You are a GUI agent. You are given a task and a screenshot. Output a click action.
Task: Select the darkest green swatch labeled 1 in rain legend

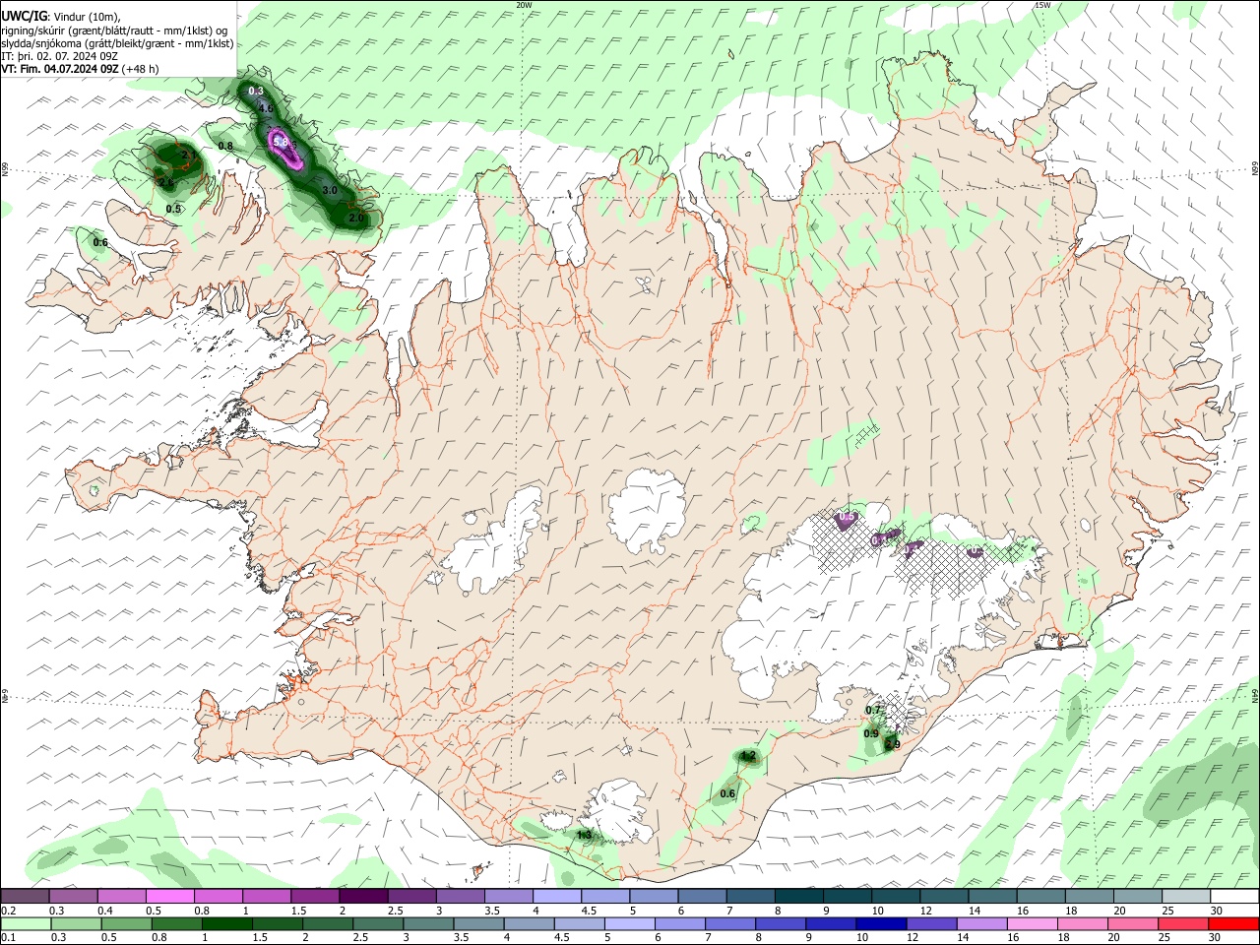pyautogui.click(x=226, y=923)
